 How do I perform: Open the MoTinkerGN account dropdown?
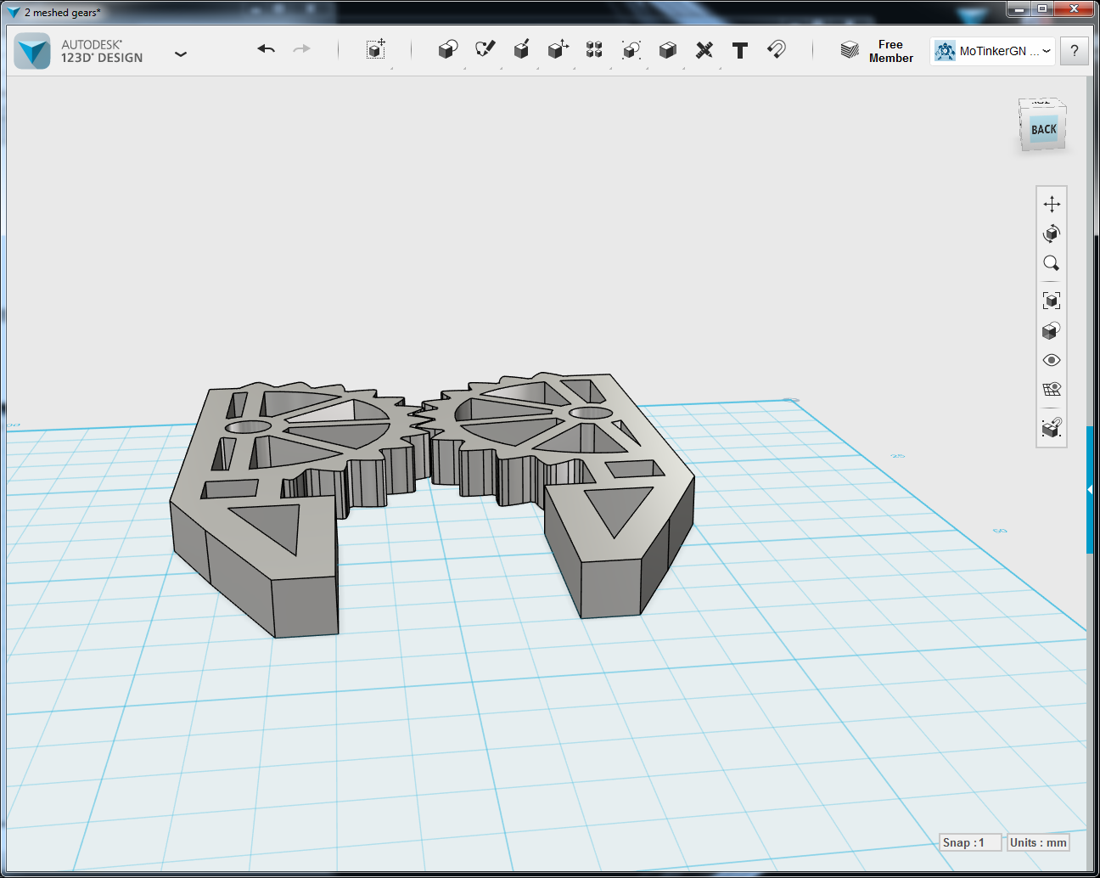pos(992,51)
